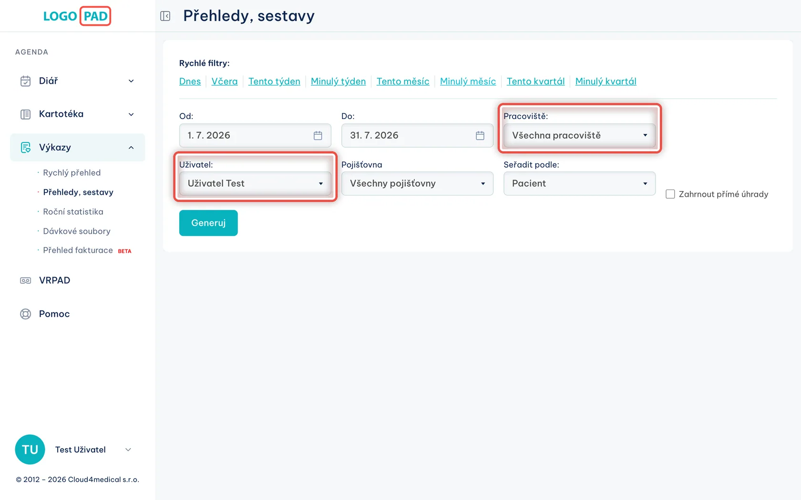The width and height of the screenshot is (801, 500).
Task: Enable Zahrnout přímé úhrady checkbox
Action: click(x=670, y=194)
